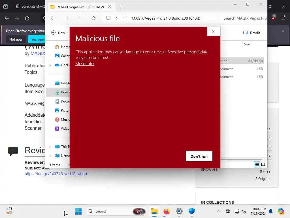Select the 315,919 KB application file row

tap(242, 61)
